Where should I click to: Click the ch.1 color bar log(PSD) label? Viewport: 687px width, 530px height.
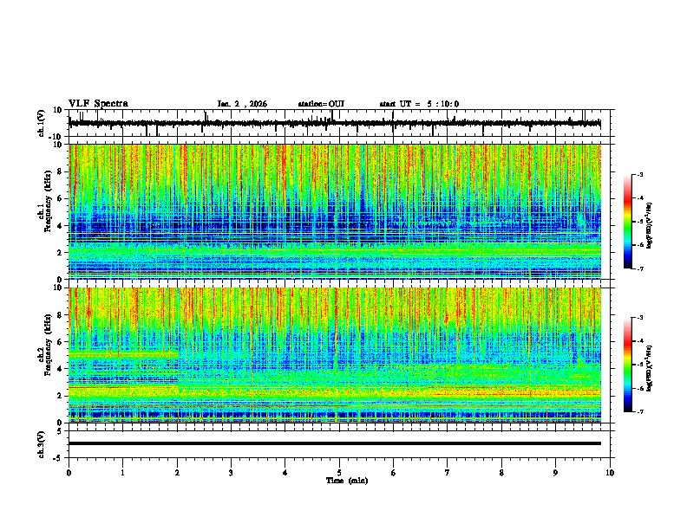tap(650, 226)
